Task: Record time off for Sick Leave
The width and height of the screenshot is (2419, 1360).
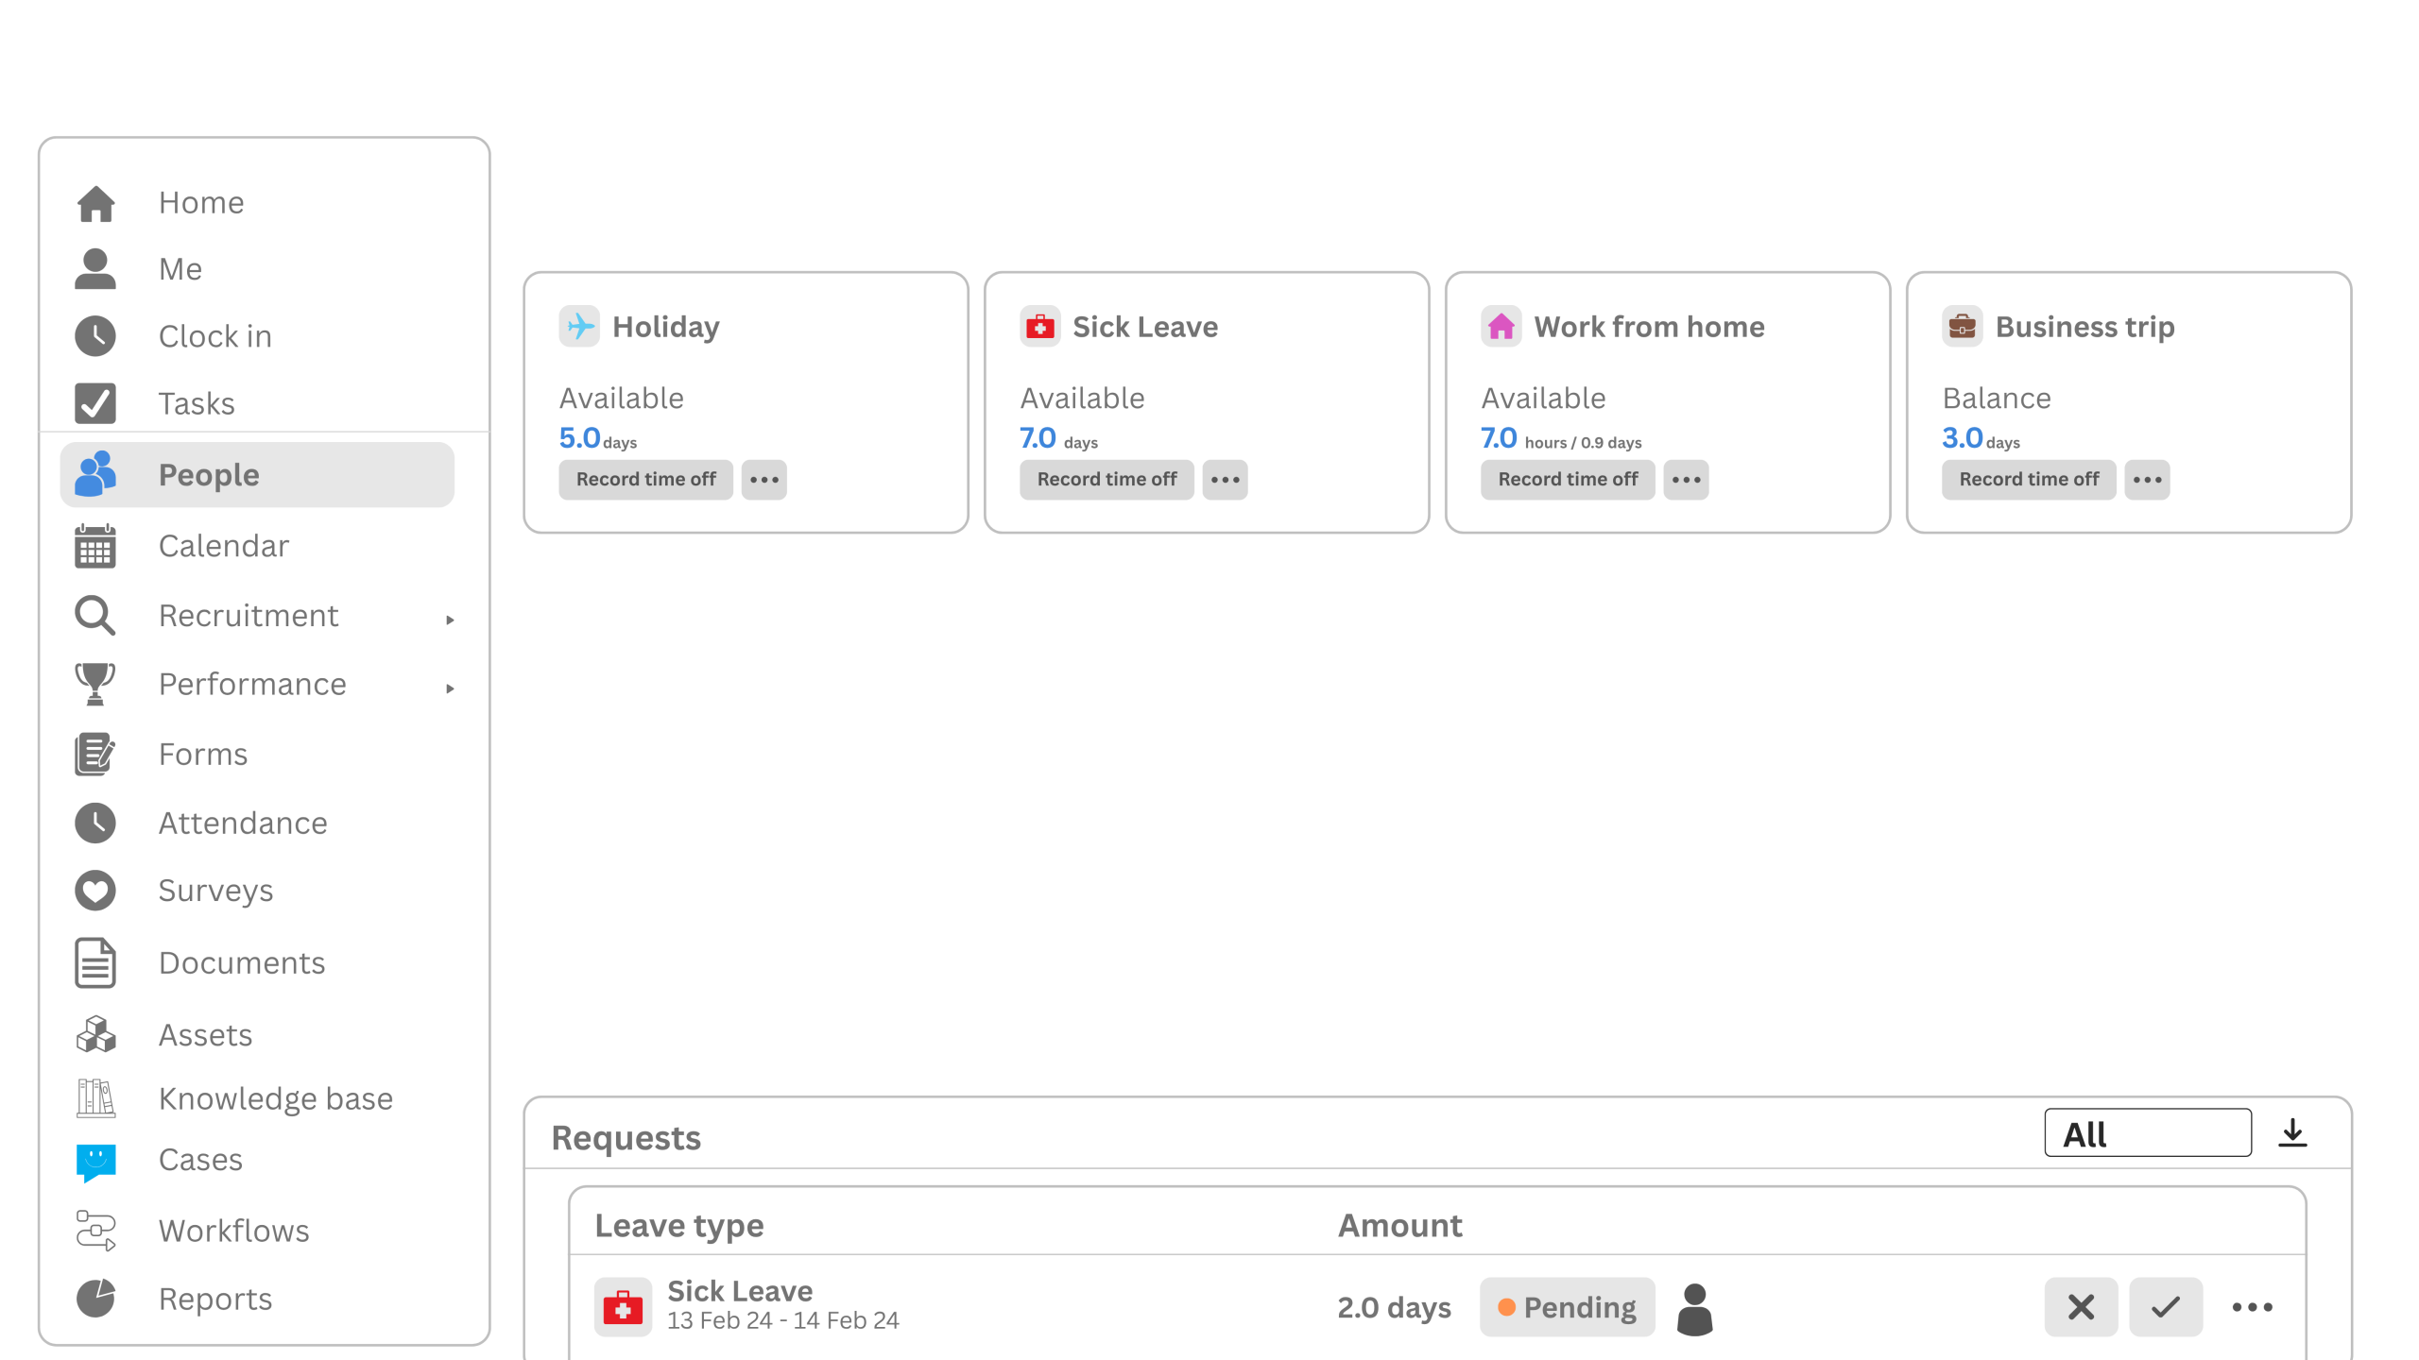Action: pyautogui.click(x=1107, y=480)
